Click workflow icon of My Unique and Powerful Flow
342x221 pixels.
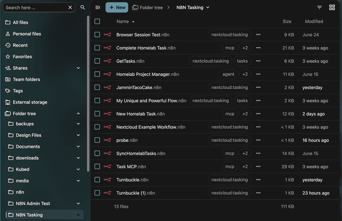(x=107, y=101)
